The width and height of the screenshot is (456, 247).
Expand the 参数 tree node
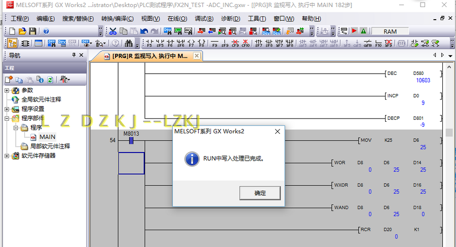point(7,90)
